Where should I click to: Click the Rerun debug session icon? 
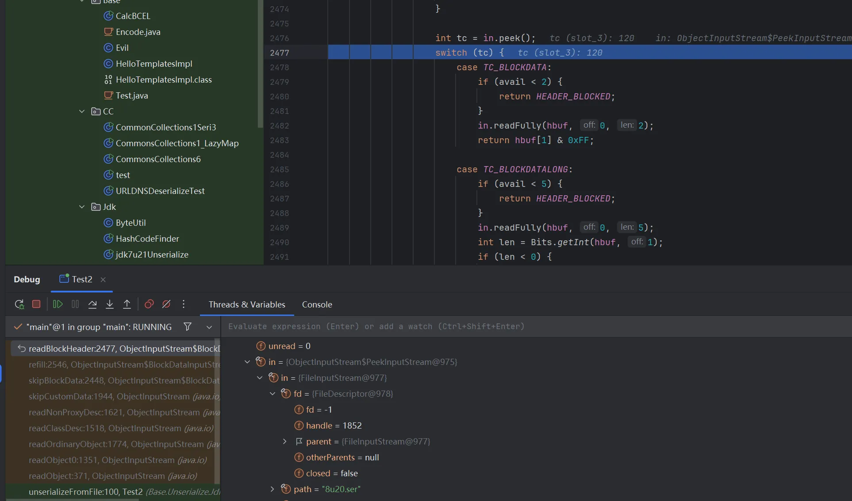19,304
